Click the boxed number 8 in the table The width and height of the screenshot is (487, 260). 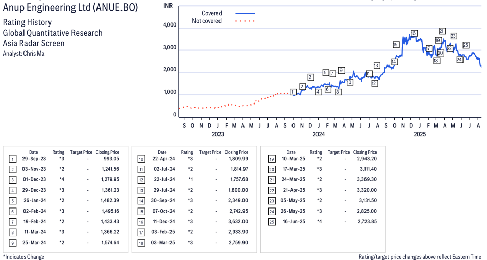(x=12, y=232)
